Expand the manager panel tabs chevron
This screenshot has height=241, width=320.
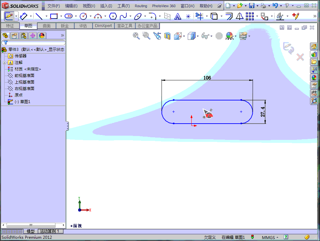point(62,36)
